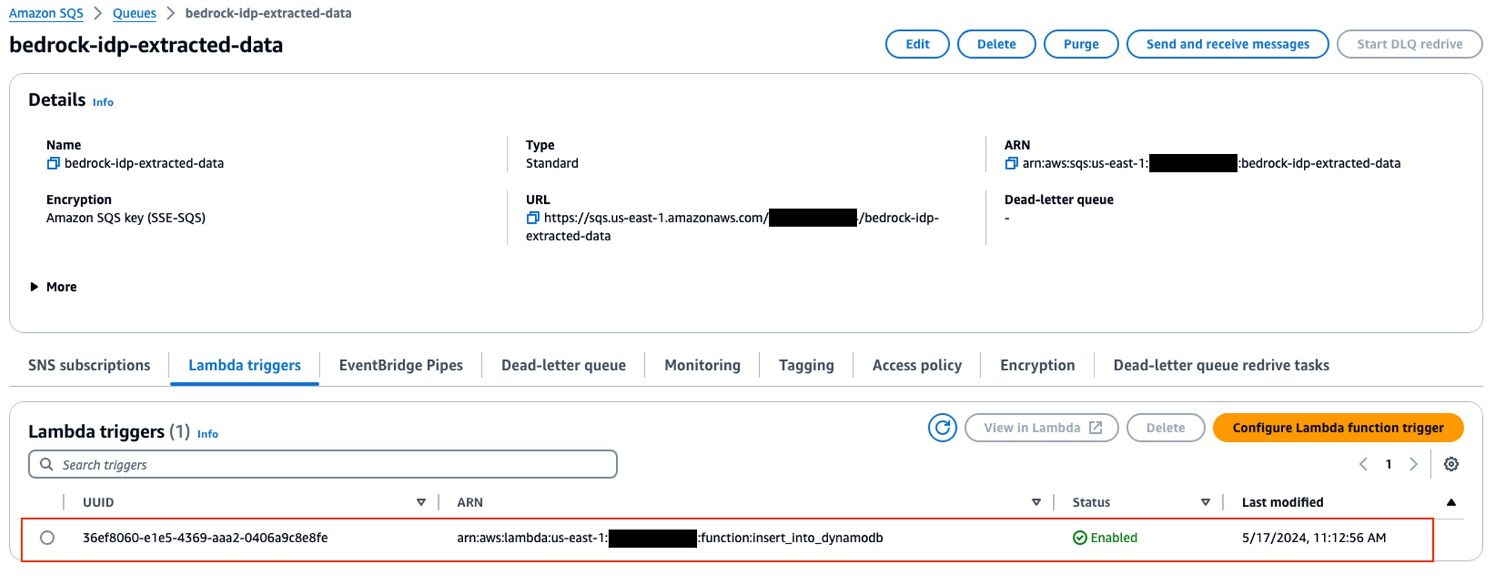Click the Enabled status check icon
This screenshot has width=1496, height=576.
[x=1080, y=538]
